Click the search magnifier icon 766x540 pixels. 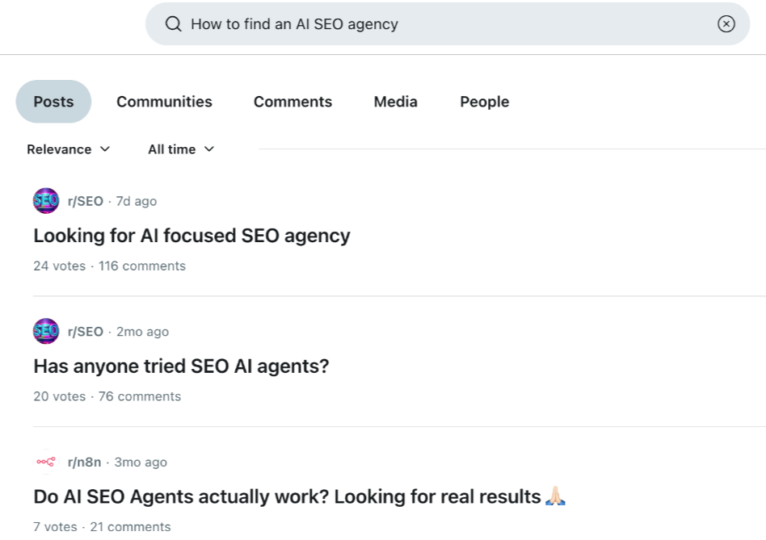(173, 24)
